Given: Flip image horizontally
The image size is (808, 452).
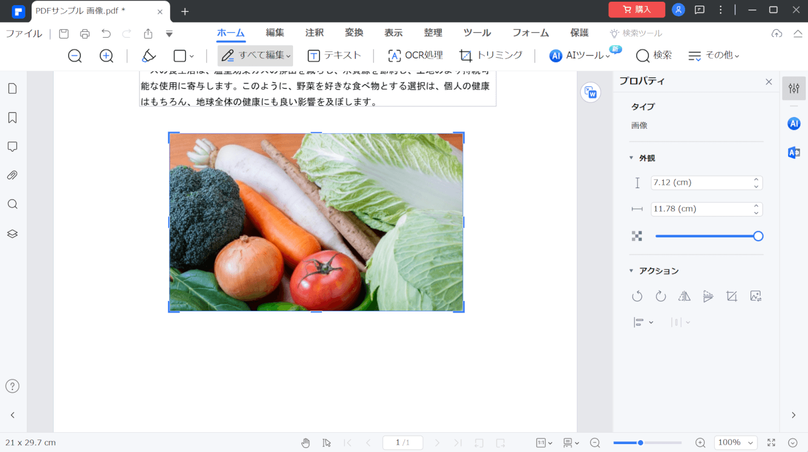Looking at the screenshot, I should point(684,296).
